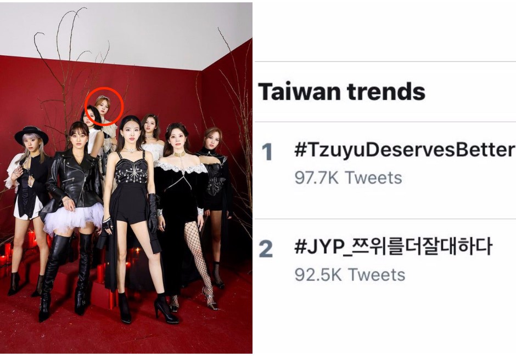The width and height of the screenshot is (516, 356).
Task: Open the #JYP_쯔위를더잘대하다 trending hashtag
Action: pyautogui.click(x=393, y=247)
